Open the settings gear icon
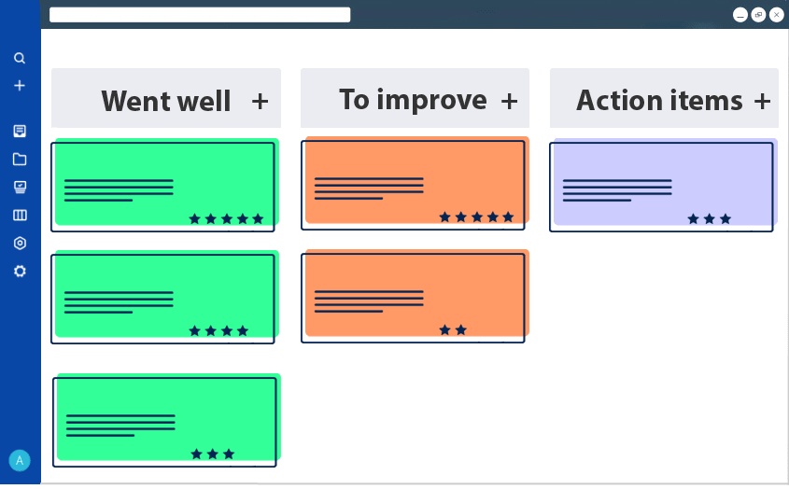The image size is (789, 489). point(20,271)
